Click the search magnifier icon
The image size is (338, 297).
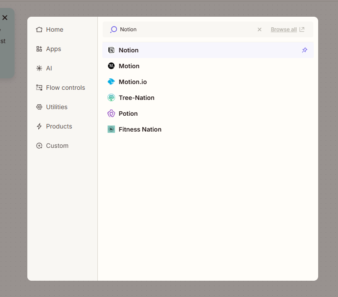114,29
